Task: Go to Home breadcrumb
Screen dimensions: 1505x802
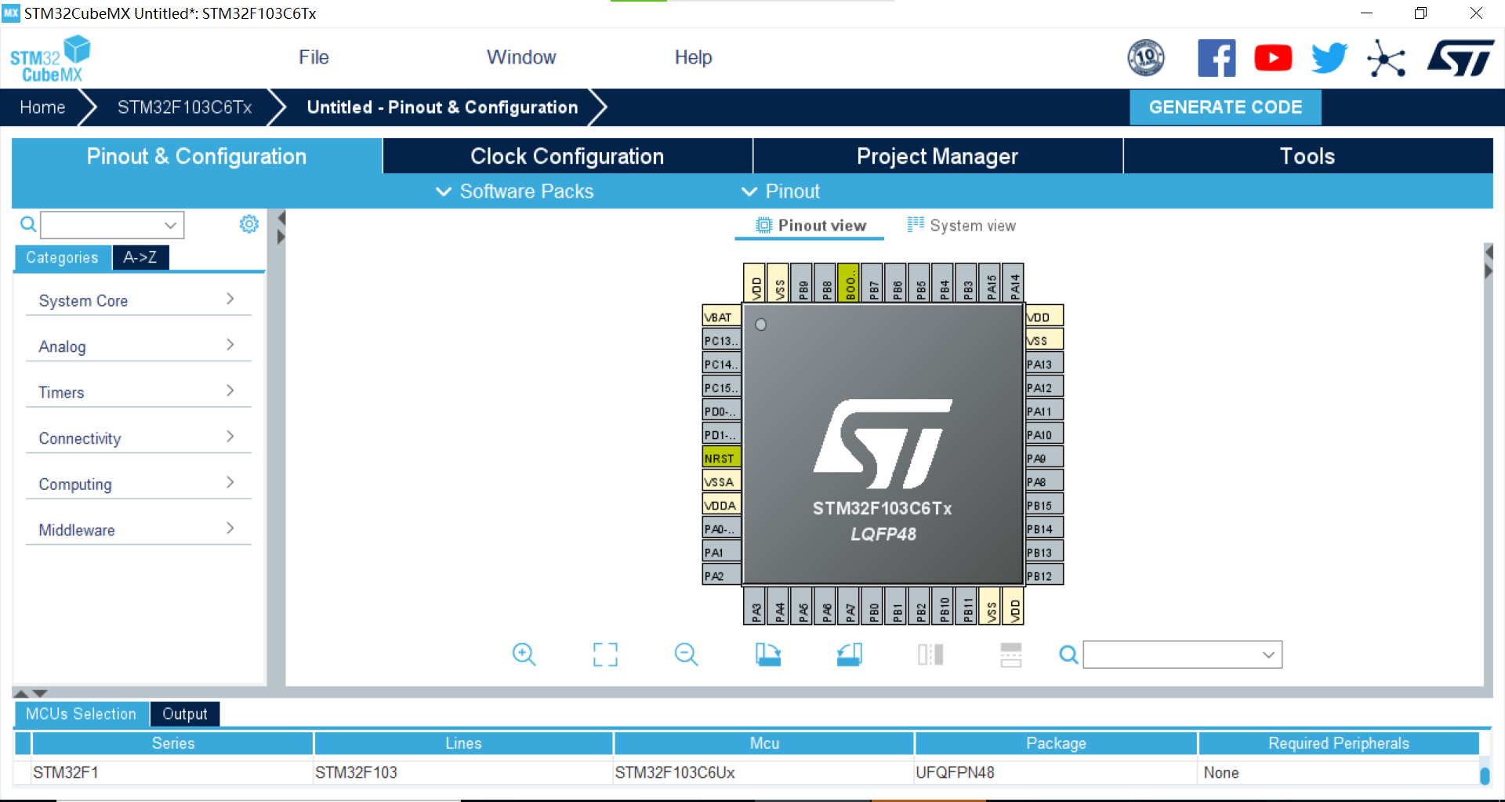Action: [42, 107]
